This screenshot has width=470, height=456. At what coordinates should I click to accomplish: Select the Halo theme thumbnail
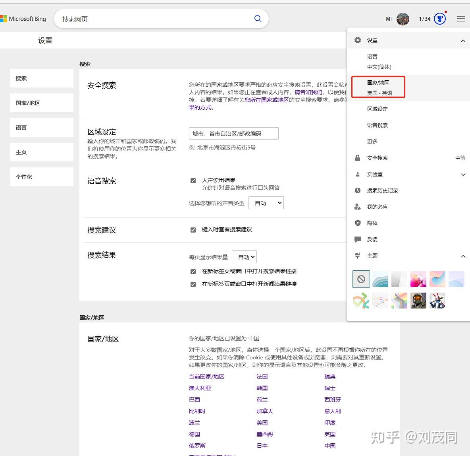click(418, 300)
